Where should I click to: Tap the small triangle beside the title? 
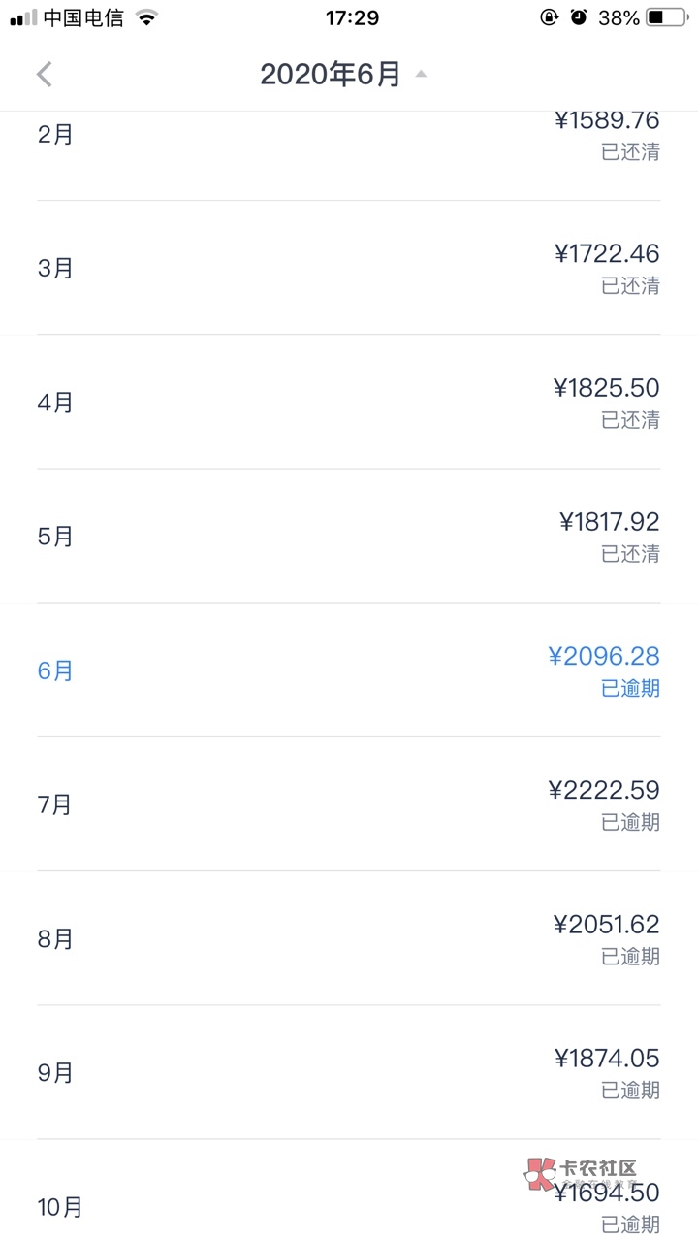[421, 74]
